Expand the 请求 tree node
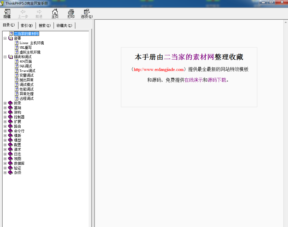This screenshot has width=288, height=227. (5, 149)
